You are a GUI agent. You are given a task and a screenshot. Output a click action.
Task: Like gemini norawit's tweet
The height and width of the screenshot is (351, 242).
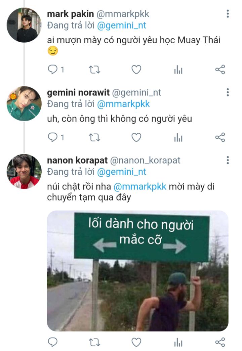click(136, 137)
